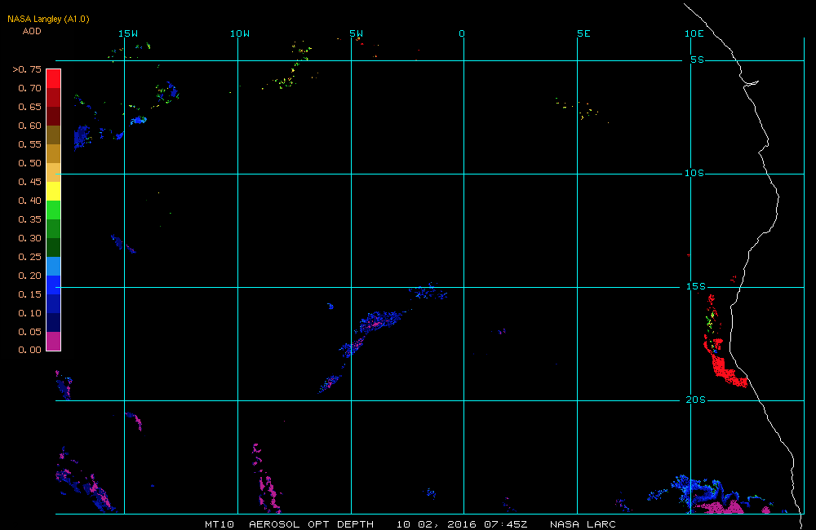Click the "10W" longitude label
Image resolution: width=816 pixels, height=530 pixels.
click(240, 33)
